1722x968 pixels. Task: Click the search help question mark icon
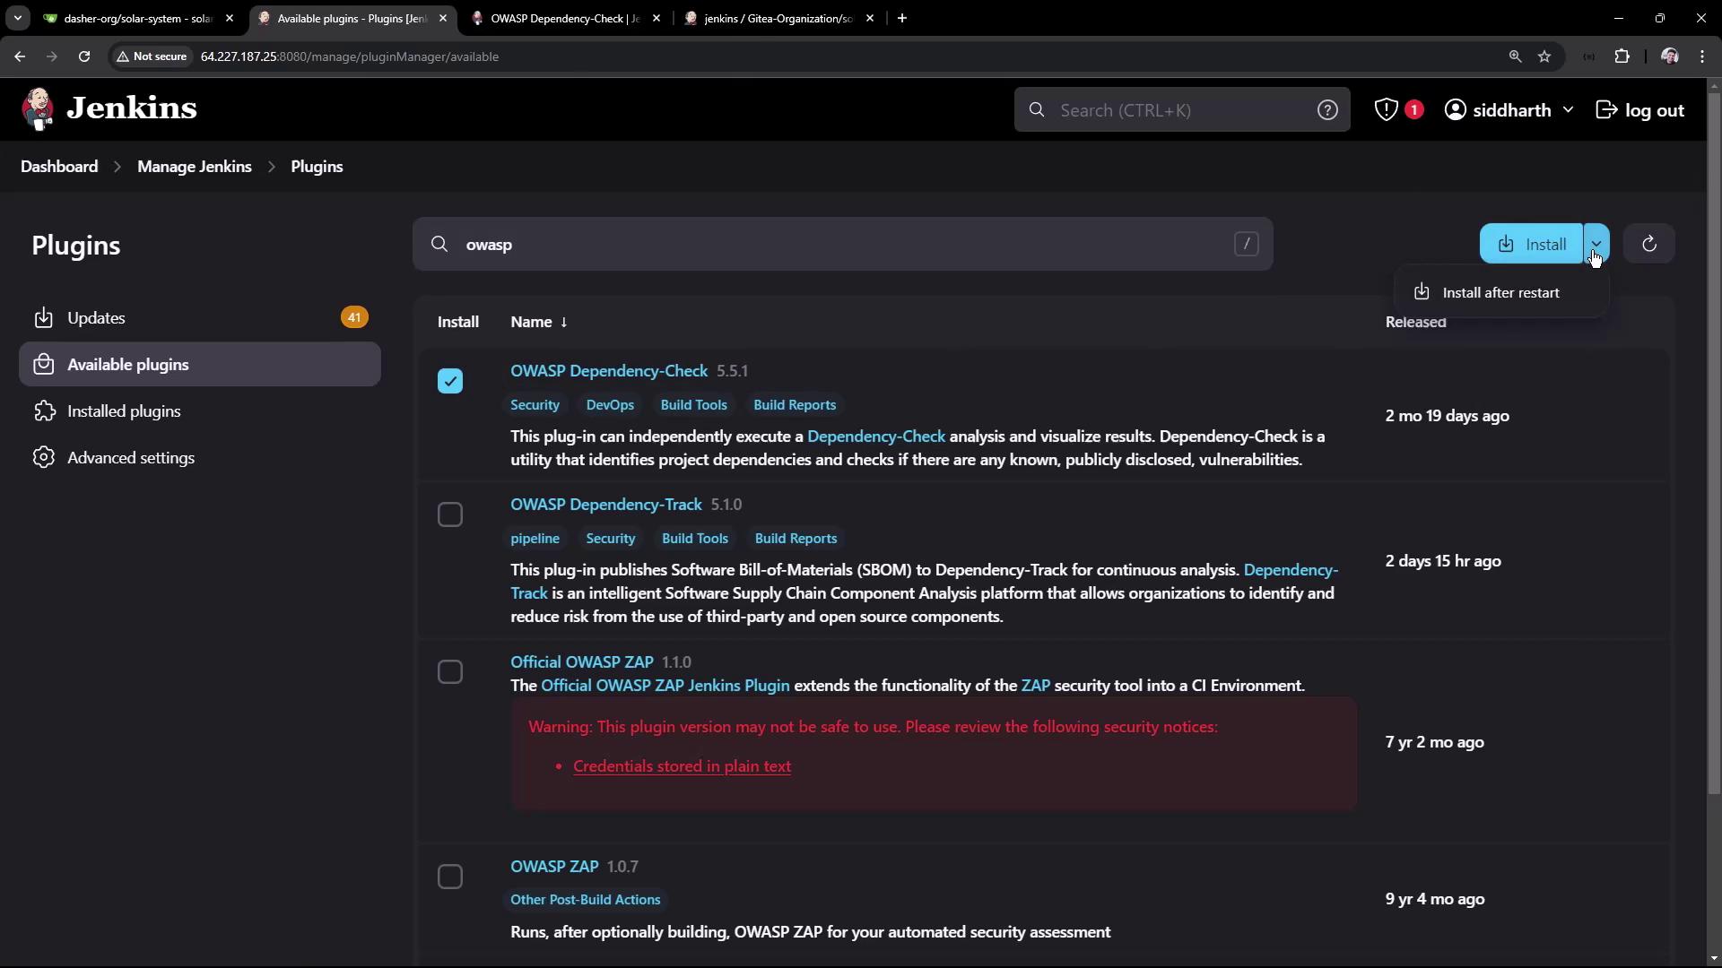1327,109
